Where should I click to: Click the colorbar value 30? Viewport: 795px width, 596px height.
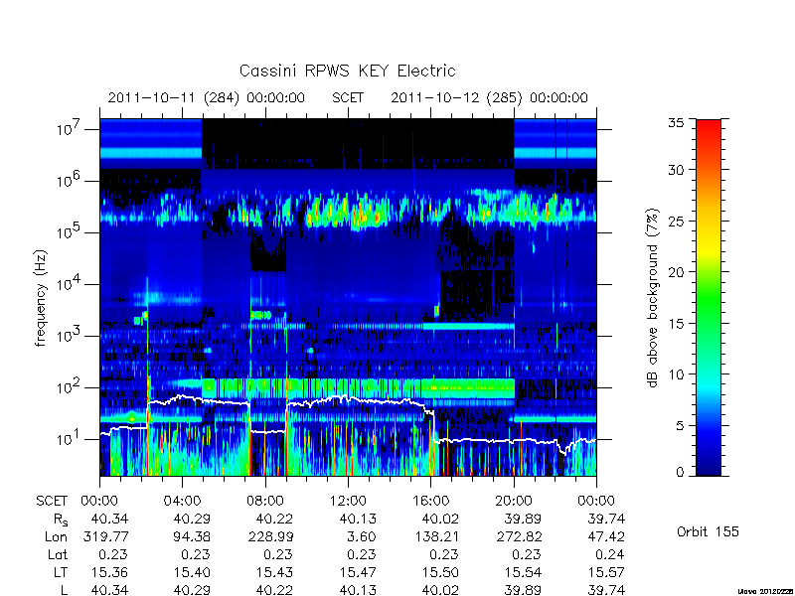[676, 170]
